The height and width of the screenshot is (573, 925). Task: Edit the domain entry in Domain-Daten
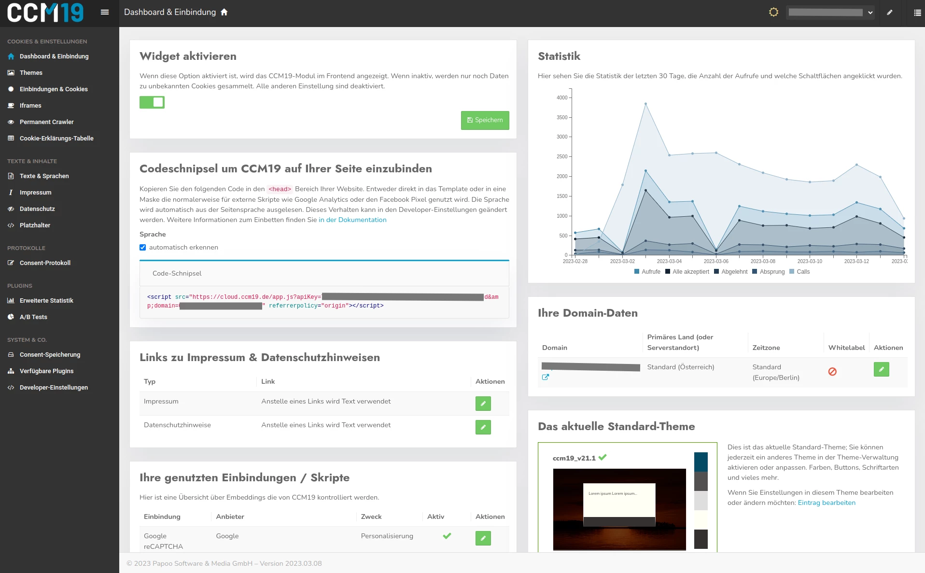tap(881, 369)
